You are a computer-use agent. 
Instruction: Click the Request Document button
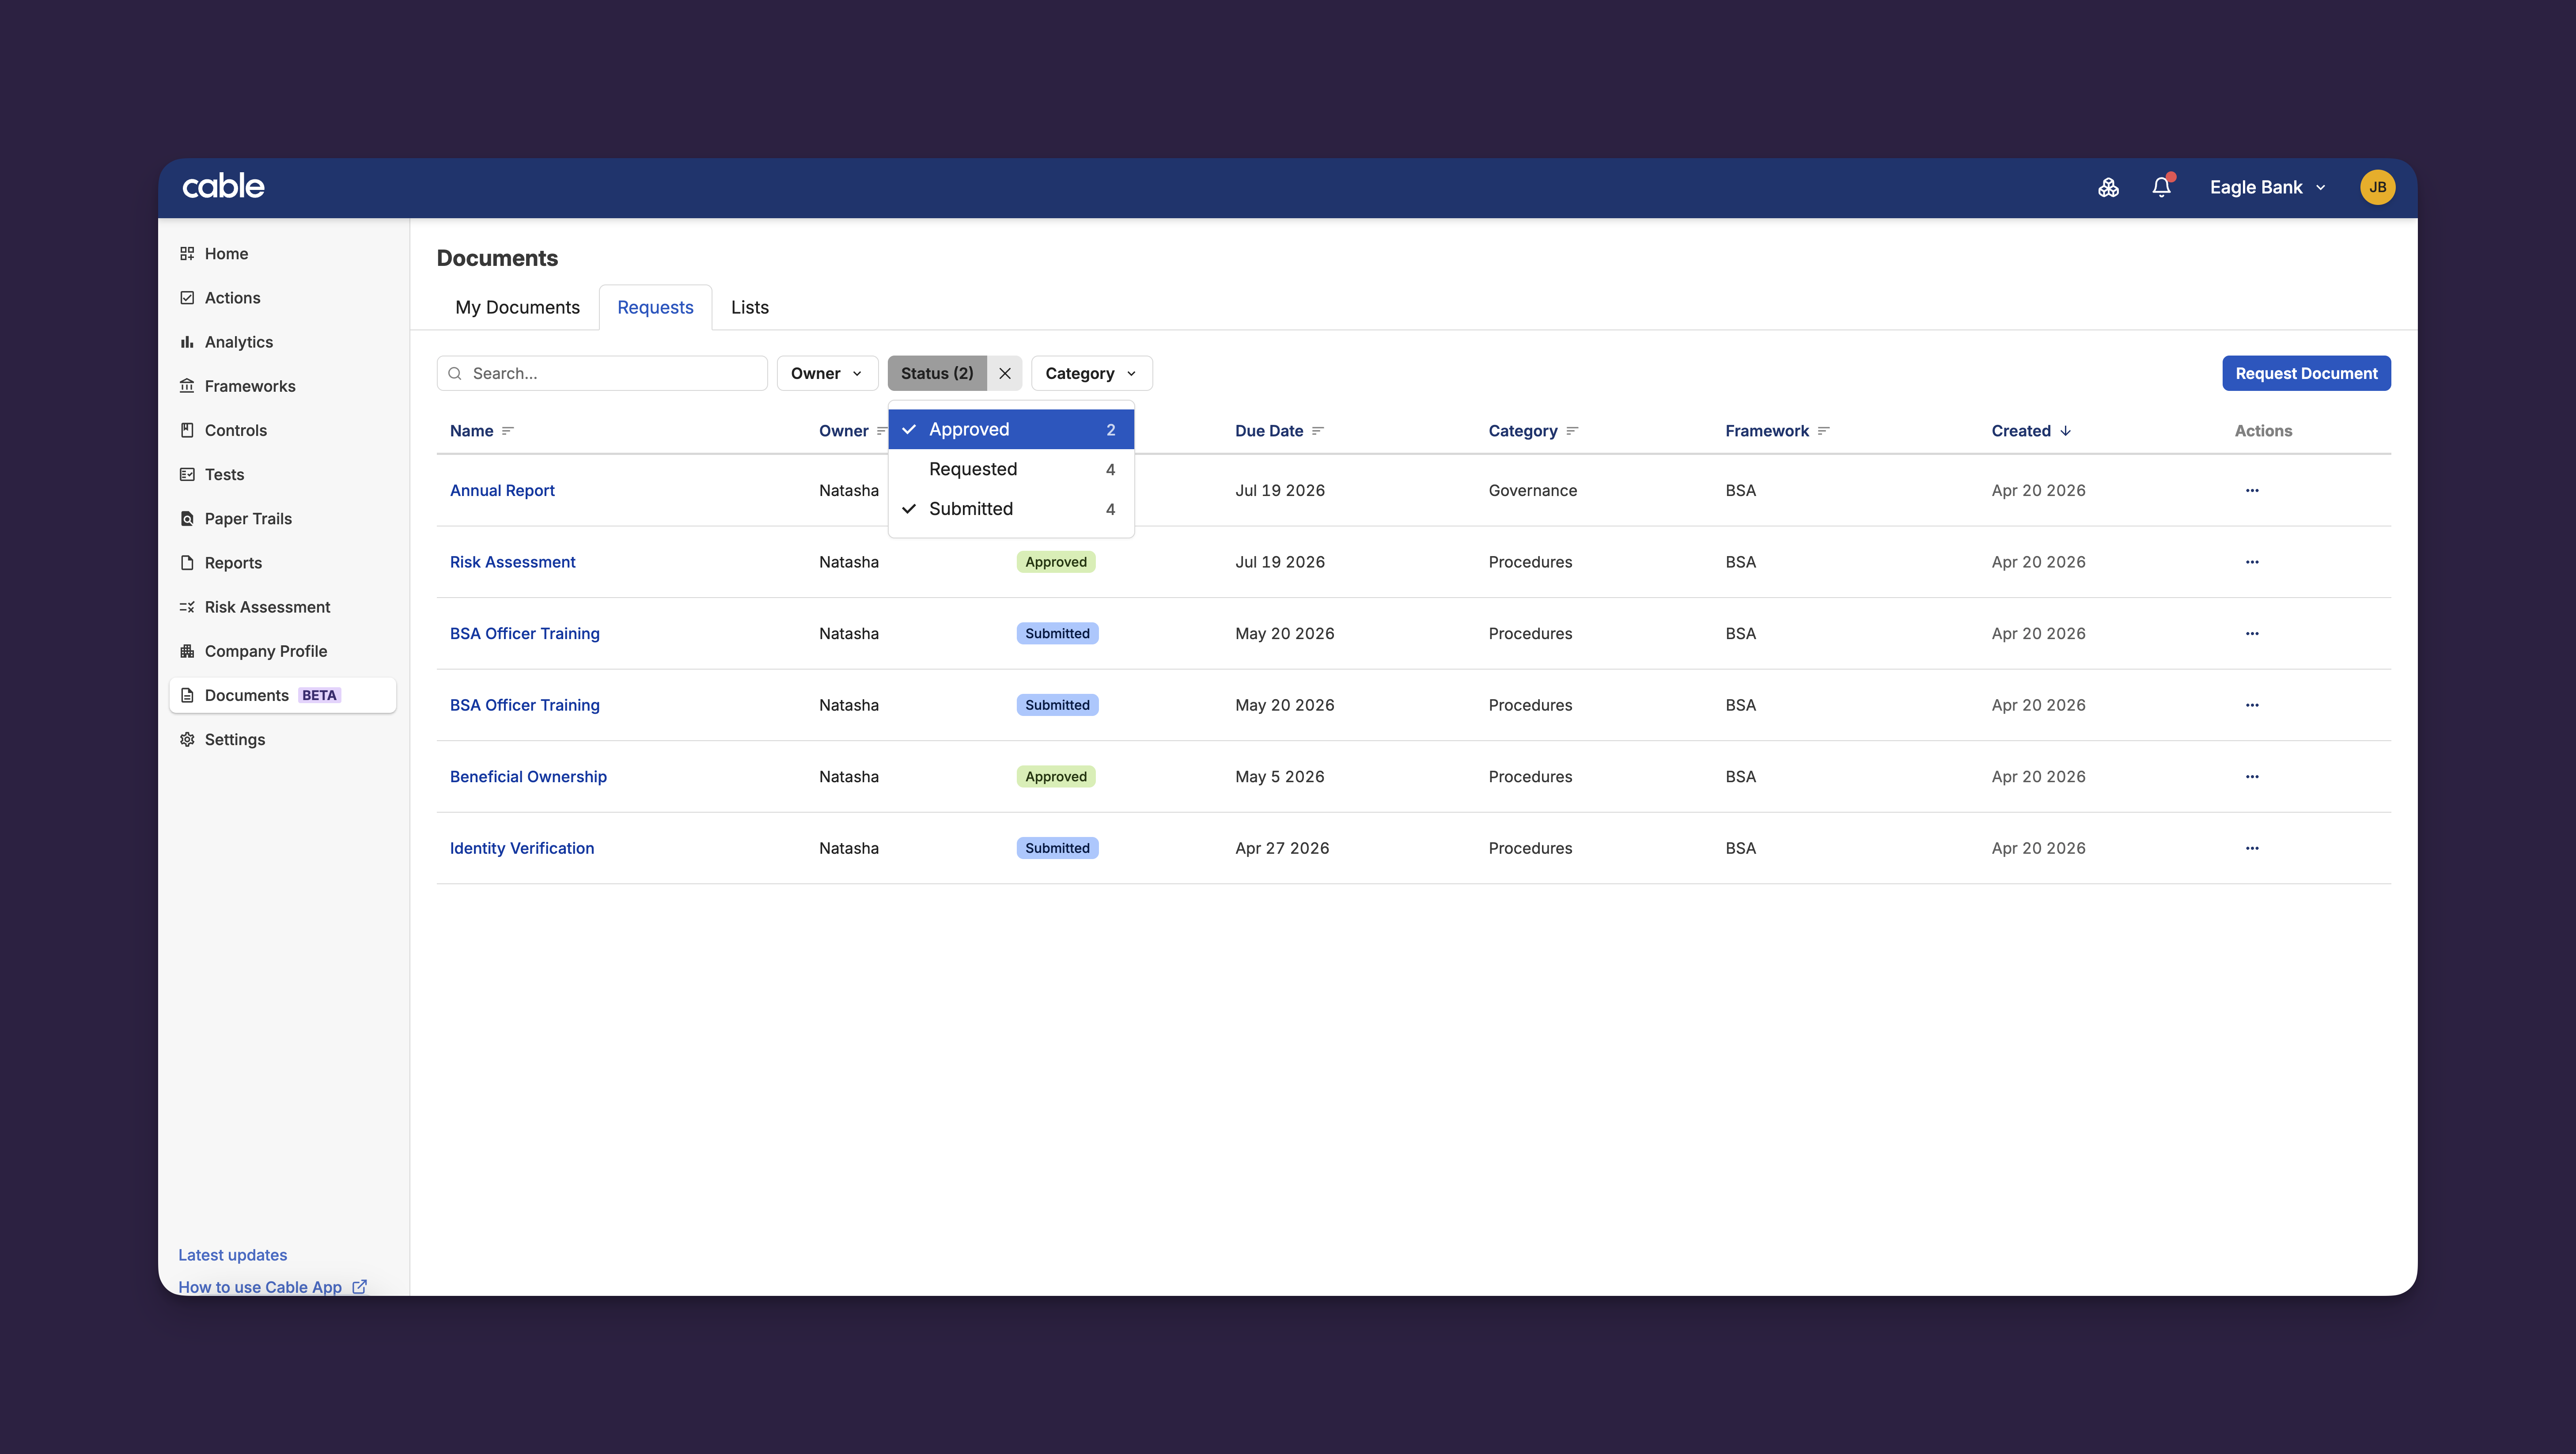point(2306,373)
